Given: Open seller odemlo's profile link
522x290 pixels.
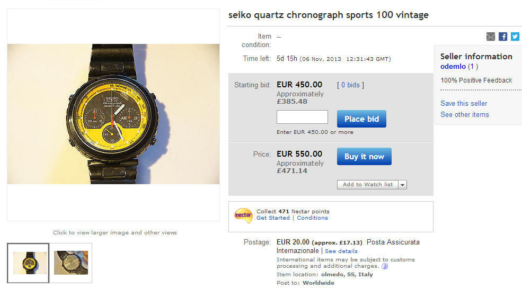Looking at the screenshot, I should click(x=453, y=67).
